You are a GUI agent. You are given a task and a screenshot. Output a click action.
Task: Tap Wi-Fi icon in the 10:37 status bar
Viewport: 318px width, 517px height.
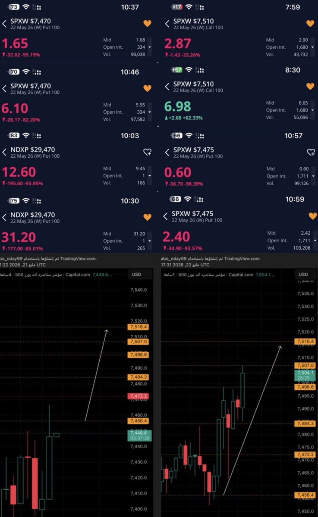coord(26,7)
